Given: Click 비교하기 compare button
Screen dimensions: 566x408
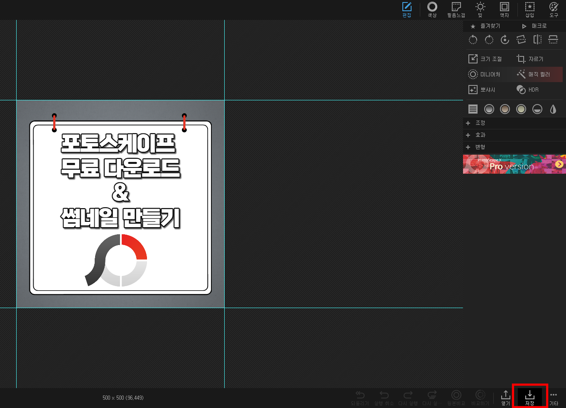Looking at the screenshot, I should click(480, 398).
